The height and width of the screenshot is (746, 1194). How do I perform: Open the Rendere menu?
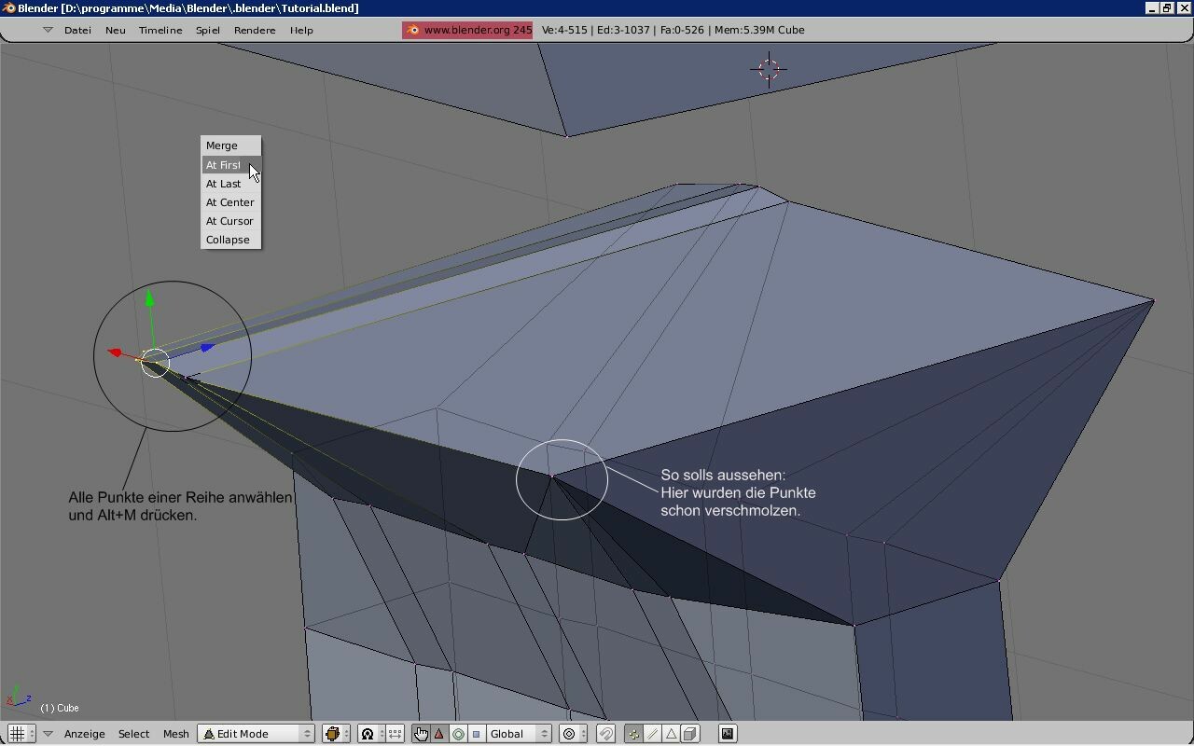[x=255, y=30]
